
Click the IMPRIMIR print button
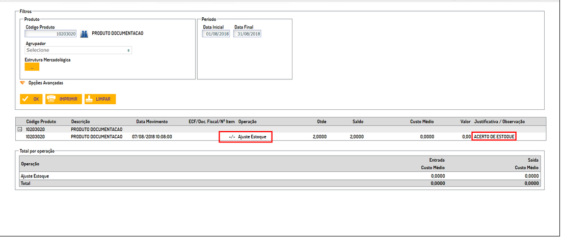(x=64, y=99)
